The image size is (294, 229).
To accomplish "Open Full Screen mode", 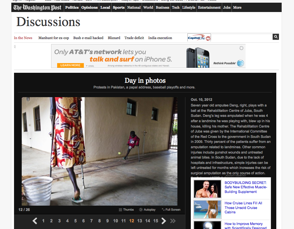I will [x=171, y=210].
